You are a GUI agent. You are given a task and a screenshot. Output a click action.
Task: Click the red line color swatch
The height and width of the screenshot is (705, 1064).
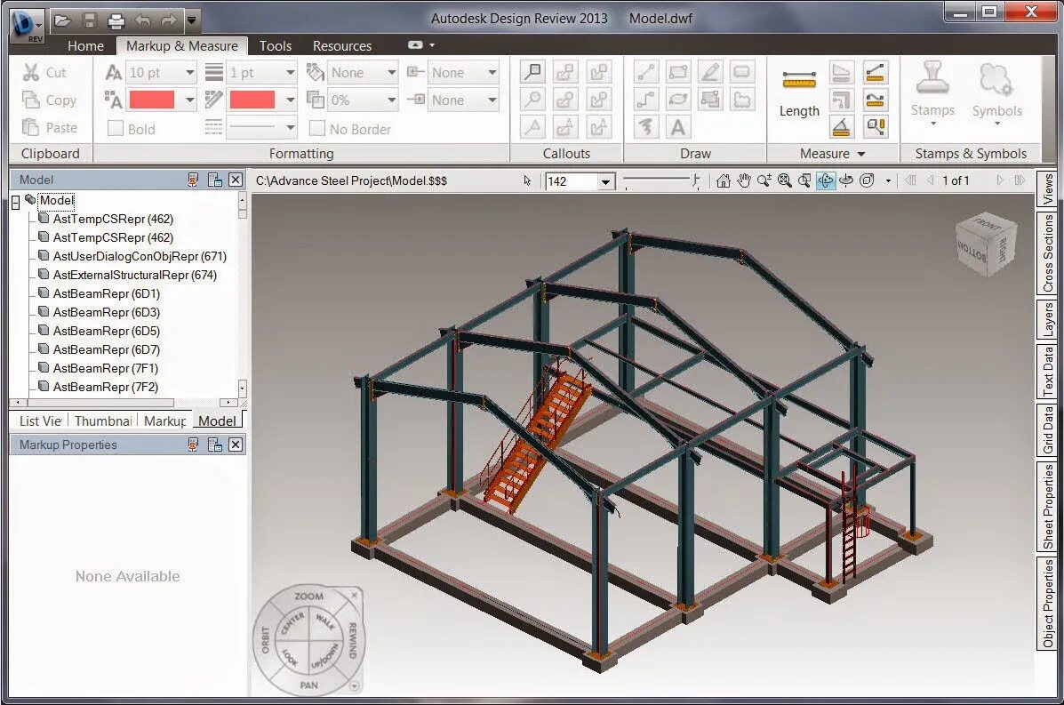252,100
